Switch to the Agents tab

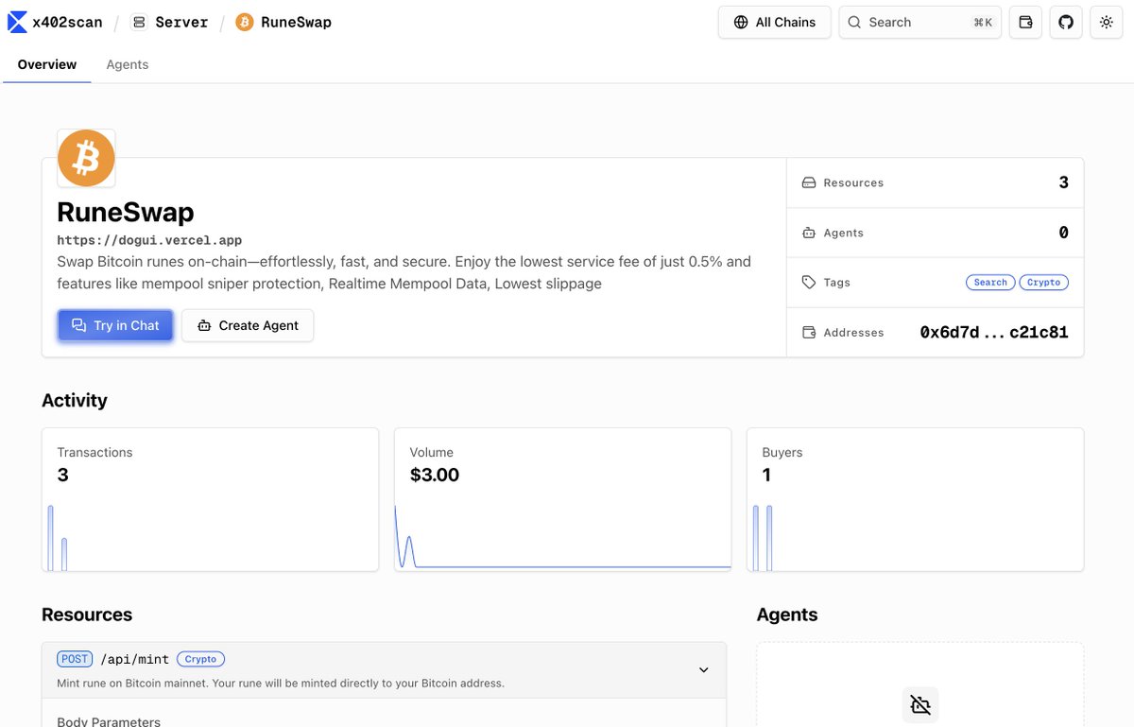128,64
